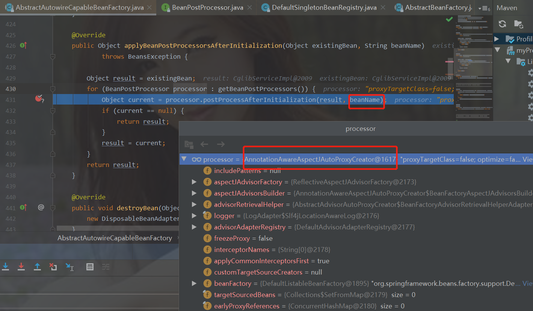Click field icon next to interceptorNames
Viewport: 533px width, 311px height.
pyautogui.click(x=207, y=250)
